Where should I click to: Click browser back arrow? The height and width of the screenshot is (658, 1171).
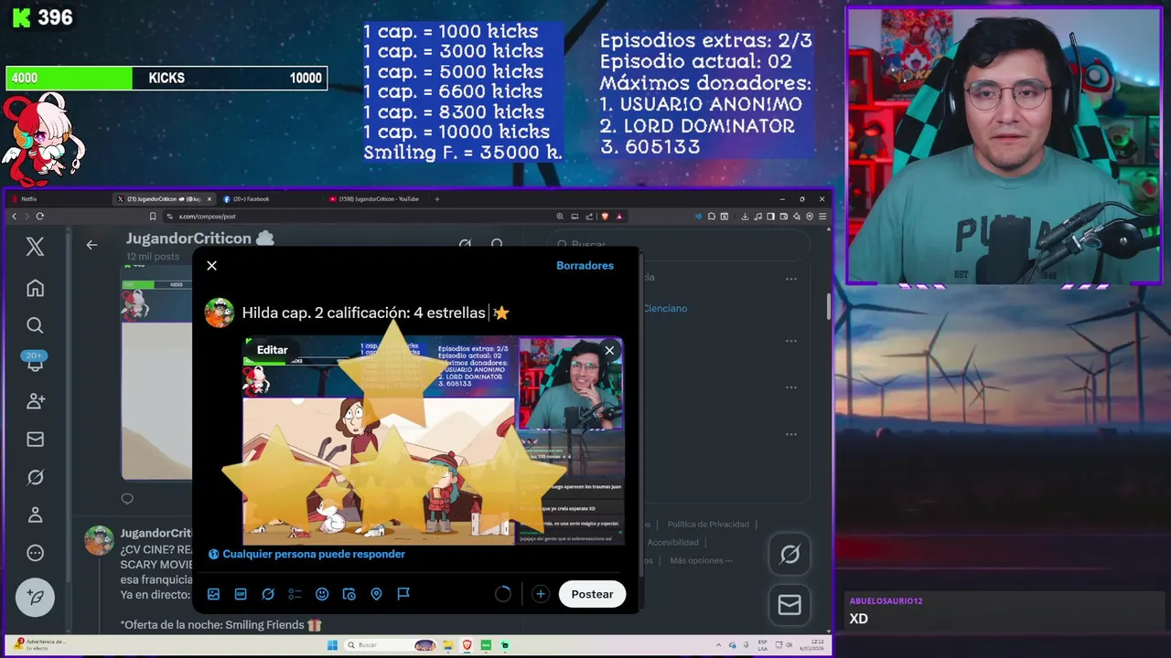(14, 217)
